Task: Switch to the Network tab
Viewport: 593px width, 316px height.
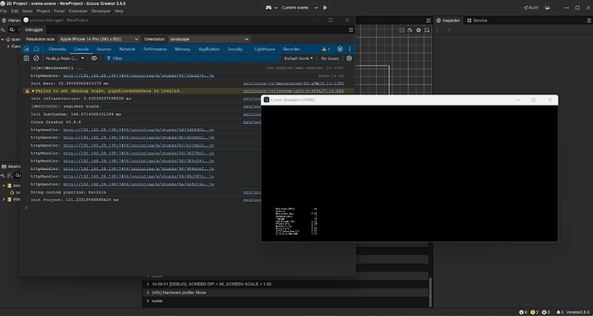Action: point(127,49)
